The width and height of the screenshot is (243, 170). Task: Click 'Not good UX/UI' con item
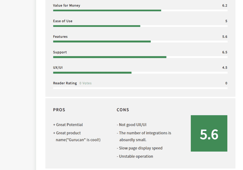pyautogui.click(x=132, y=125)
